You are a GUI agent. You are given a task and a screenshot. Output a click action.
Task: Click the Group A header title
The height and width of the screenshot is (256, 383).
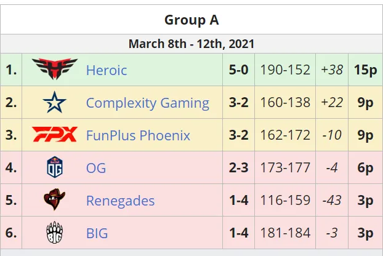(191, 20)
